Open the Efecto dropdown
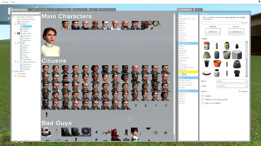The width and height of the screenshot is (261, 146). tap(232, 81)
